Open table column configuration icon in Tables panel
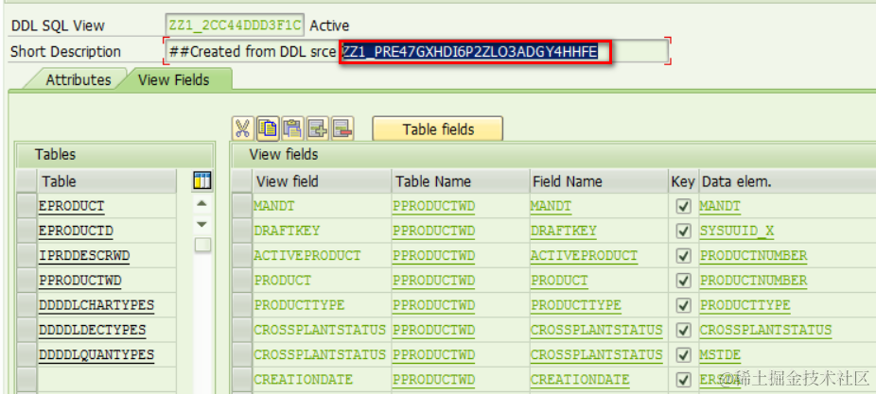 pos(202,180)
